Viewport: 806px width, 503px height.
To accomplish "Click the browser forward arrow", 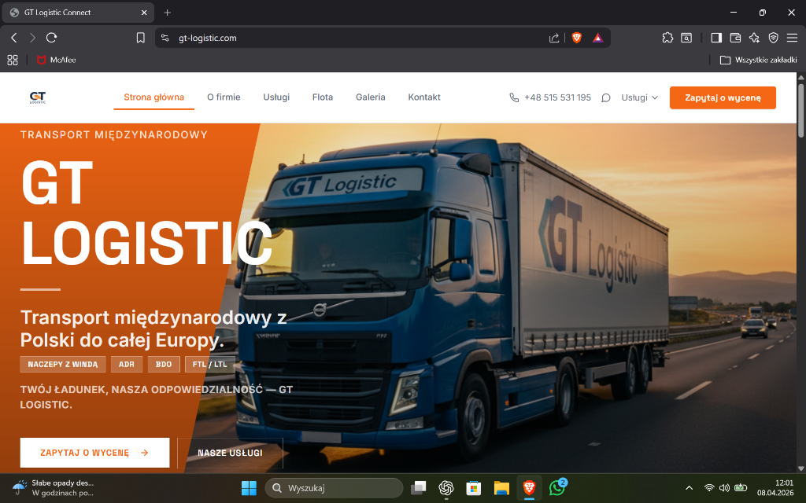I will [x=32, y=38].
